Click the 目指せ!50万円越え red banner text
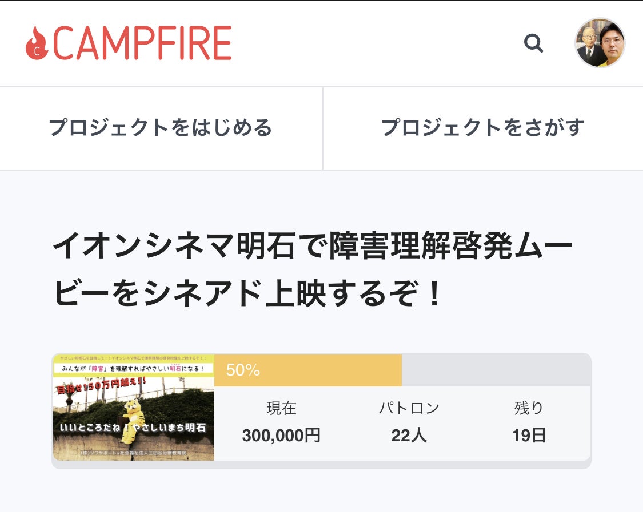Image resolution: width=643 pixels, height=512 pixels. click(x=101, y=385)
